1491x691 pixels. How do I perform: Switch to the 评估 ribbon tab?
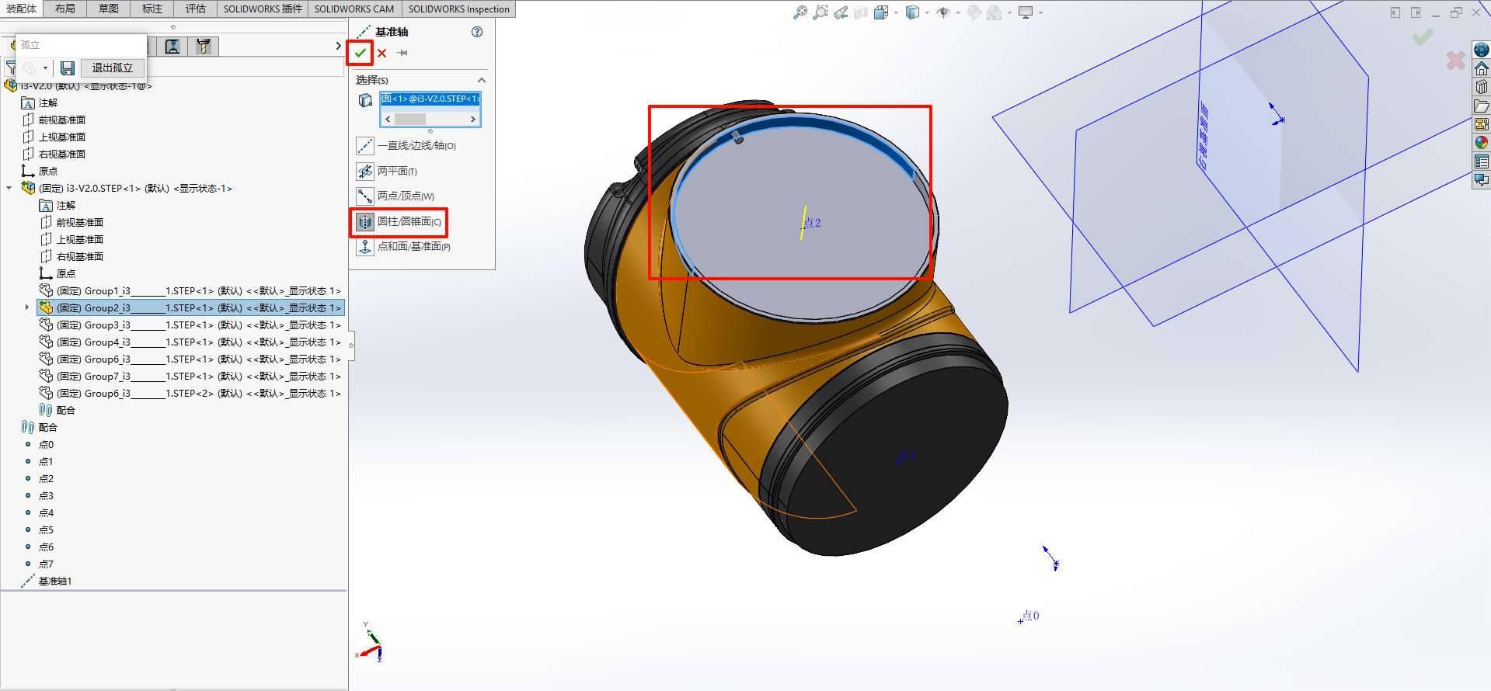point(196,9)
